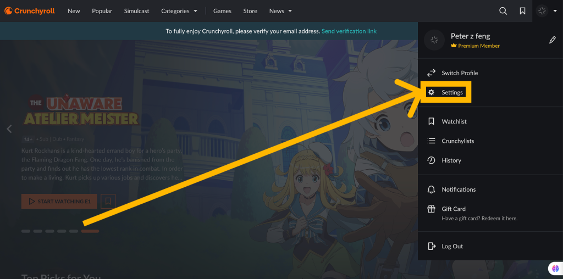Click the Premium Member crown icon

[454, 46]
